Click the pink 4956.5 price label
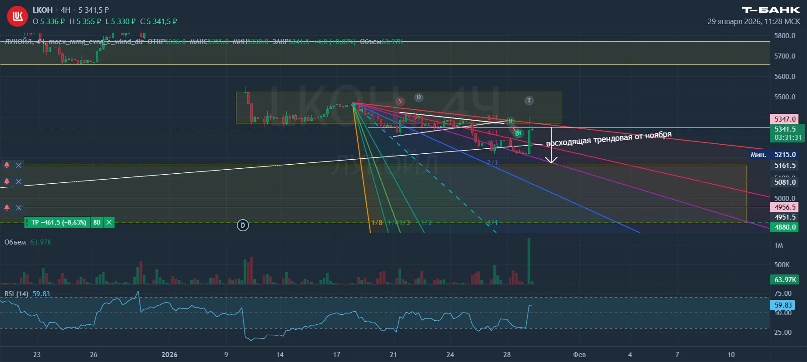Image resolution: width=807 pixels, height=362 pixels. 785,207
